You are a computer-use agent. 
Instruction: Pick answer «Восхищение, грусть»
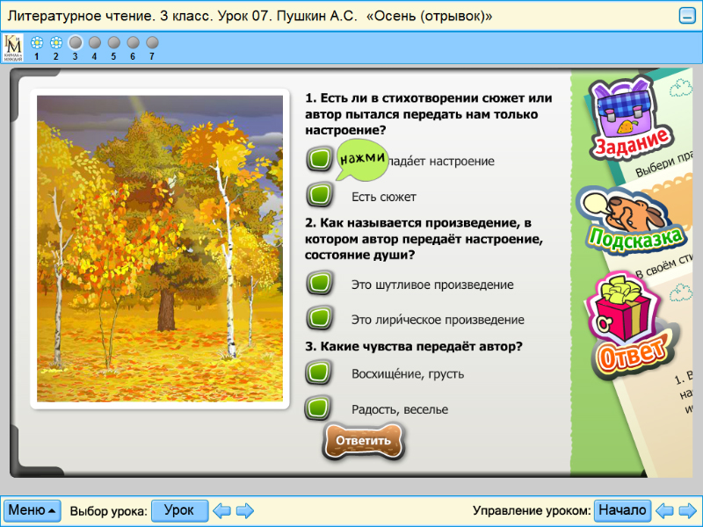[x=317, y=372]
